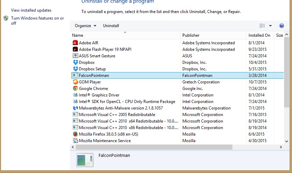The width and height of the screenshot is (292, 173).
Task: Sort list by Installed On column
Action: [x=259, y=35]
